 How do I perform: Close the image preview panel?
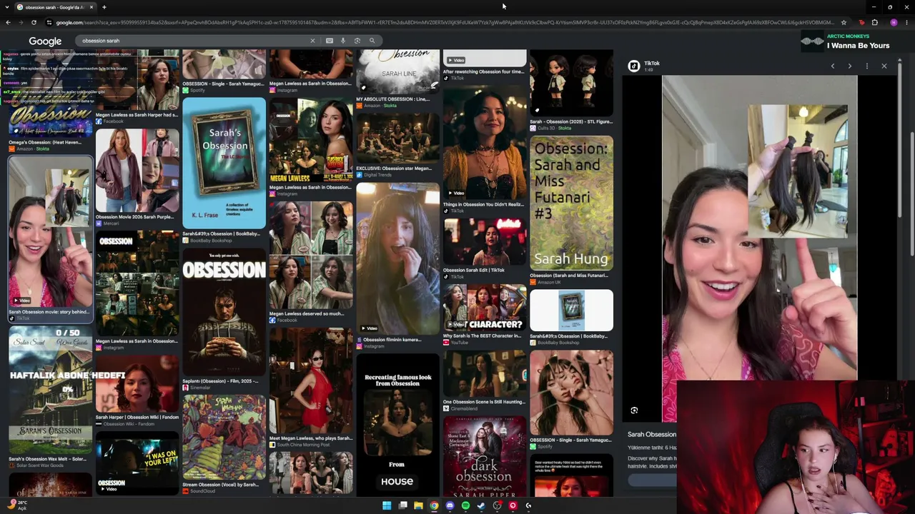(884, 66)
